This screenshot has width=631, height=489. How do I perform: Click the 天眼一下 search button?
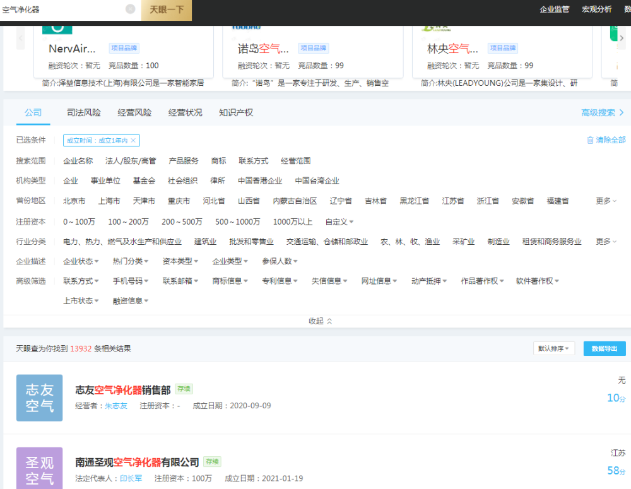click(167, 9)
